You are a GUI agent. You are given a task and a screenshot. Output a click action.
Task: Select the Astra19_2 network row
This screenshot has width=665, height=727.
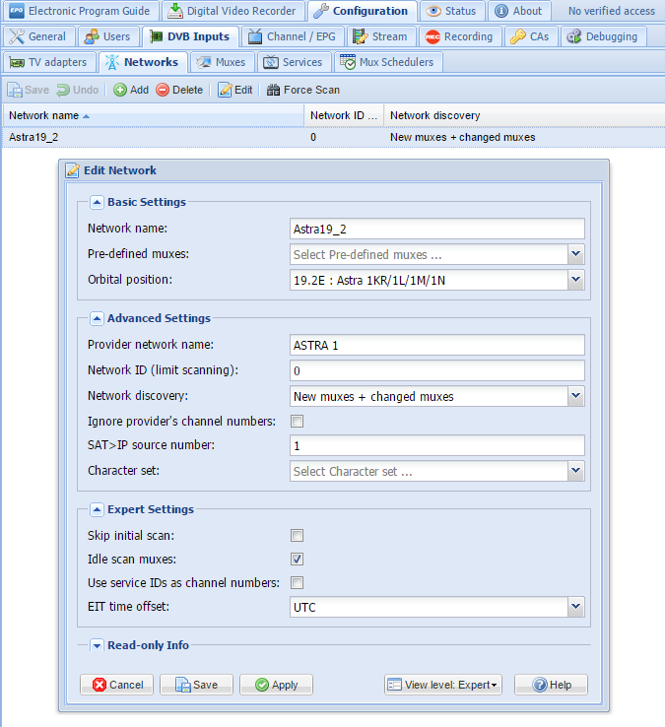click(333, 137)
